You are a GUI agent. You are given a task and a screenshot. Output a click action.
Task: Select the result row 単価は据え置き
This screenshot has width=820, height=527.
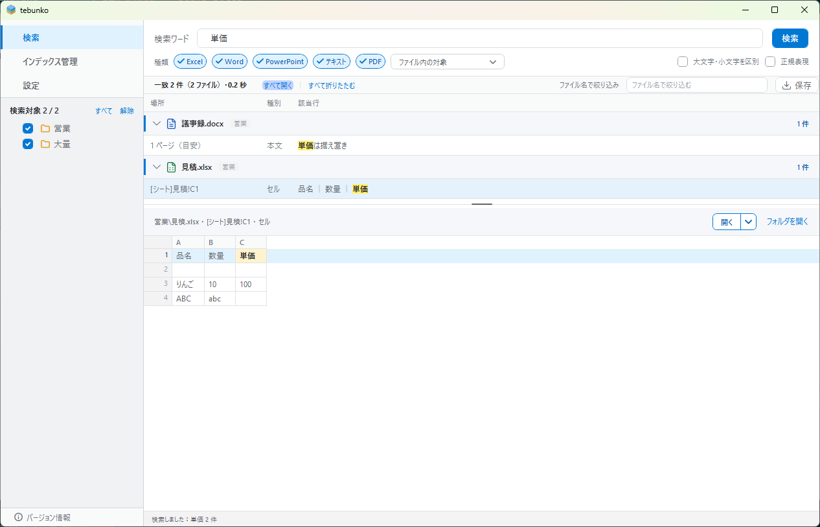click(482, 146)
